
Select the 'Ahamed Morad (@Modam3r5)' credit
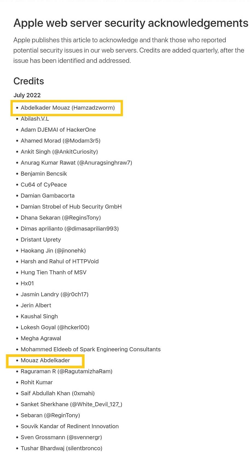click(60, 141)
